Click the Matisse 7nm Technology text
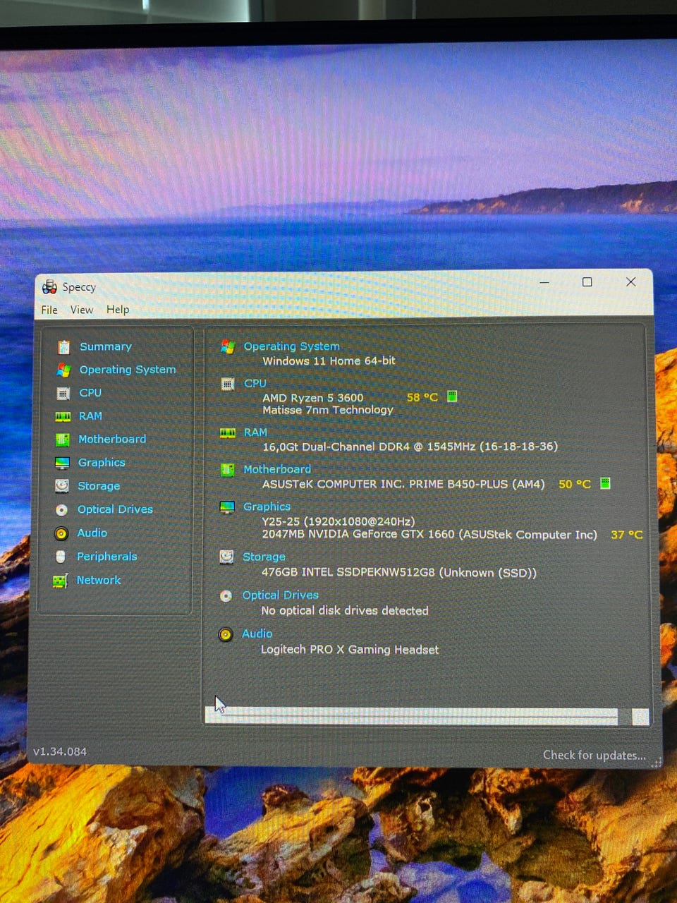 328,410
